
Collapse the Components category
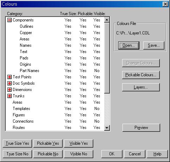[x=10, y=20]
